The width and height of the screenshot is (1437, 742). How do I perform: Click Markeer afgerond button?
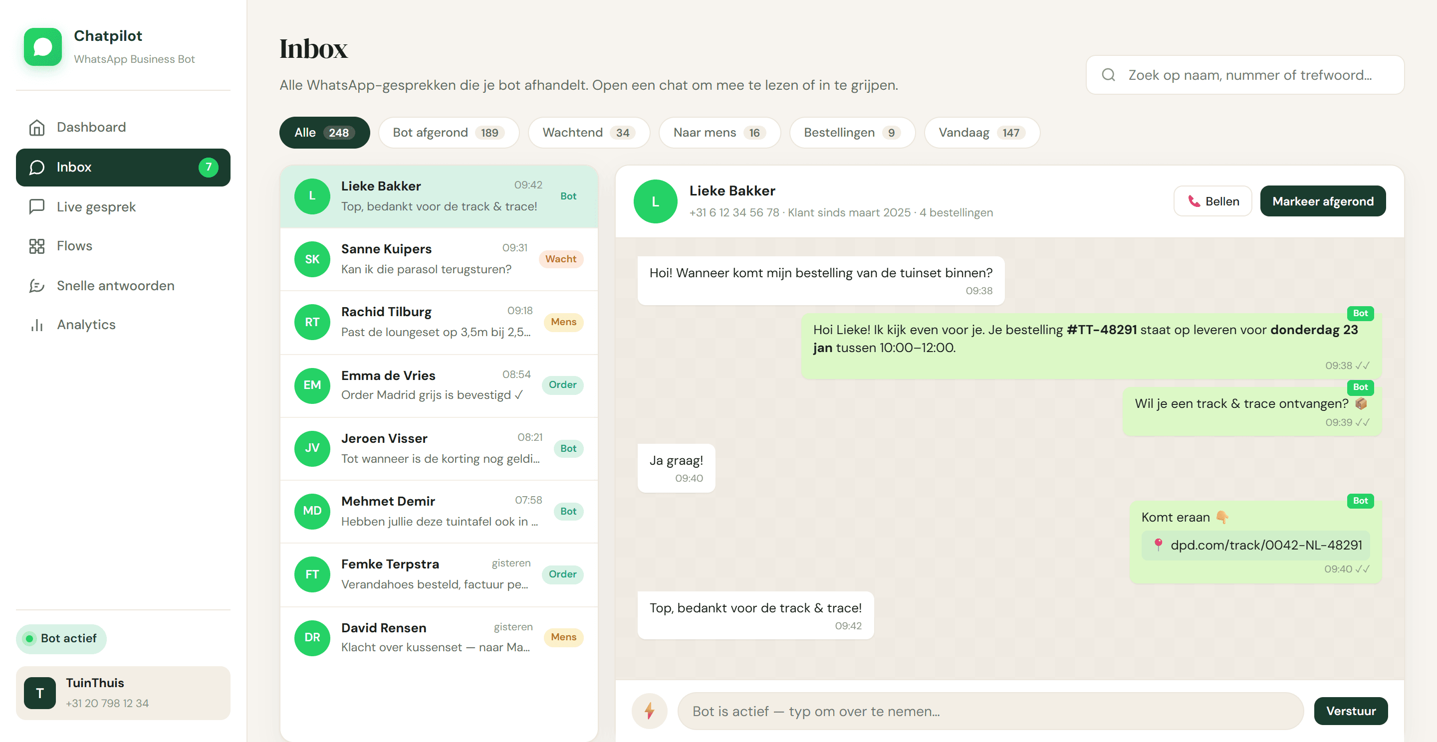[1323, 201]
